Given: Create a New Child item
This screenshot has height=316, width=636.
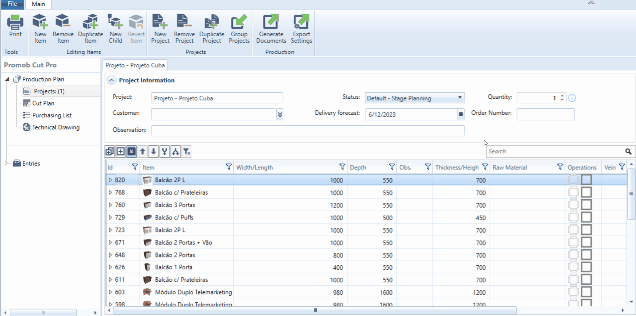Looking at the screenshot, I should pyautogui.click(x=115, y=29).
